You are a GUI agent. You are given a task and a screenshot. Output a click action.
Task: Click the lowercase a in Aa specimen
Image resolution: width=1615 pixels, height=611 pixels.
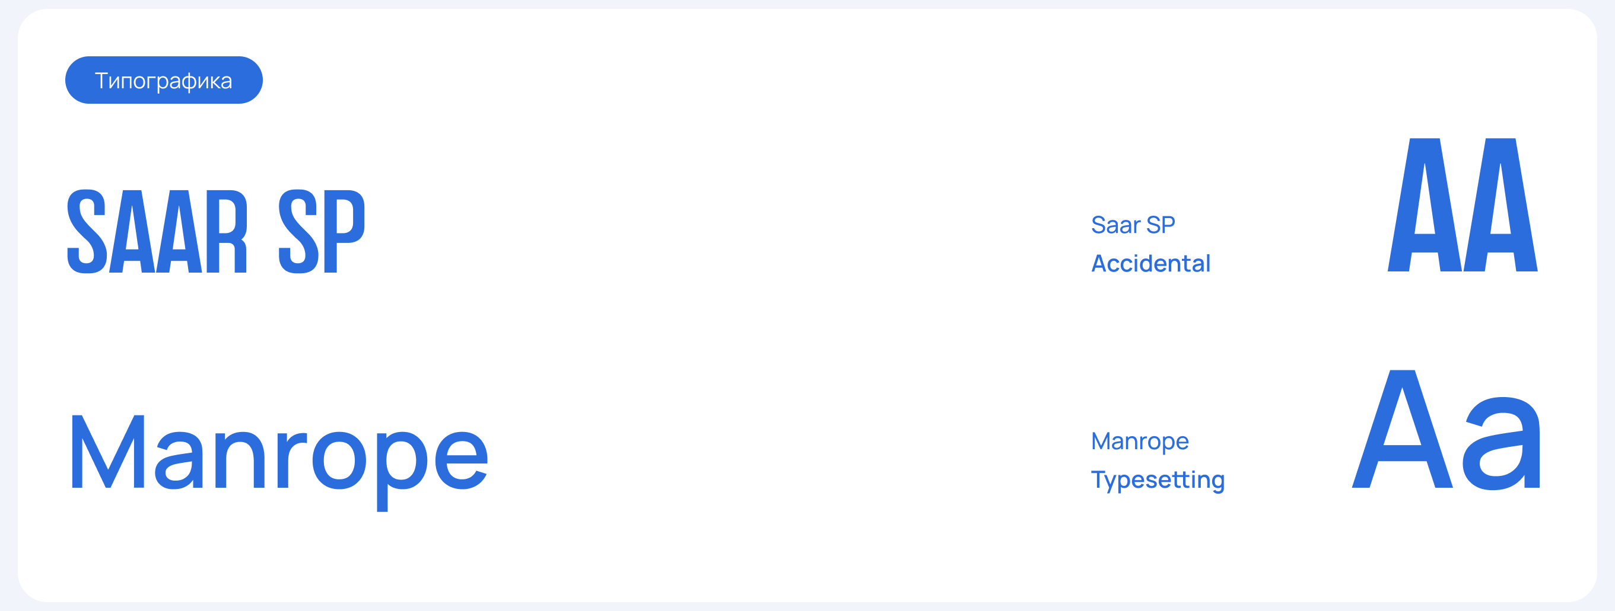(1501, 444)
